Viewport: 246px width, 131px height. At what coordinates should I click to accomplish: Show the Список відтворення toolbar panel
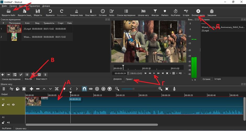126,13
